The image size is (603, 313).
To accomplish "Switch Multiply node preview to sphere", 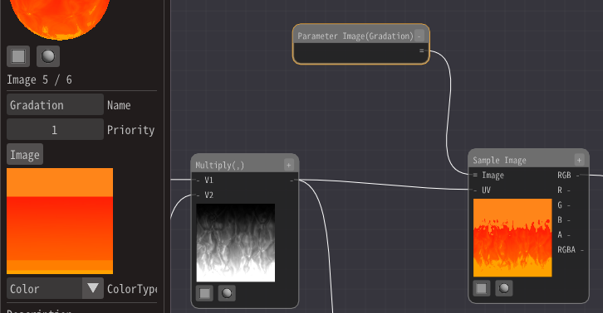I will 227,293.
